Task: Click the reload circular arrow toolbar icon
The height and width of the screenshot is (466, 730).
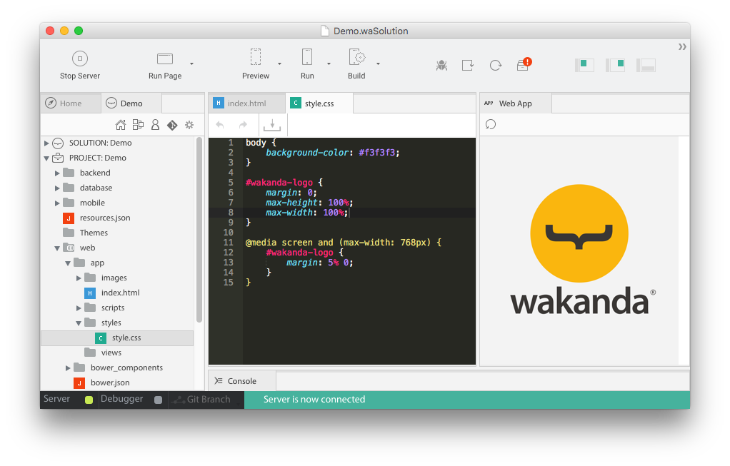Action: click(496, 65)
